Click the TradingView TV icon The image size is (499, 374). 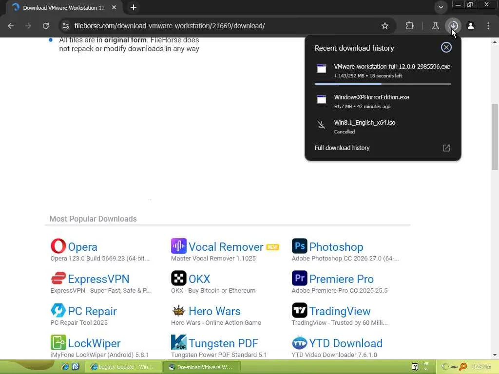pos(300,310)
